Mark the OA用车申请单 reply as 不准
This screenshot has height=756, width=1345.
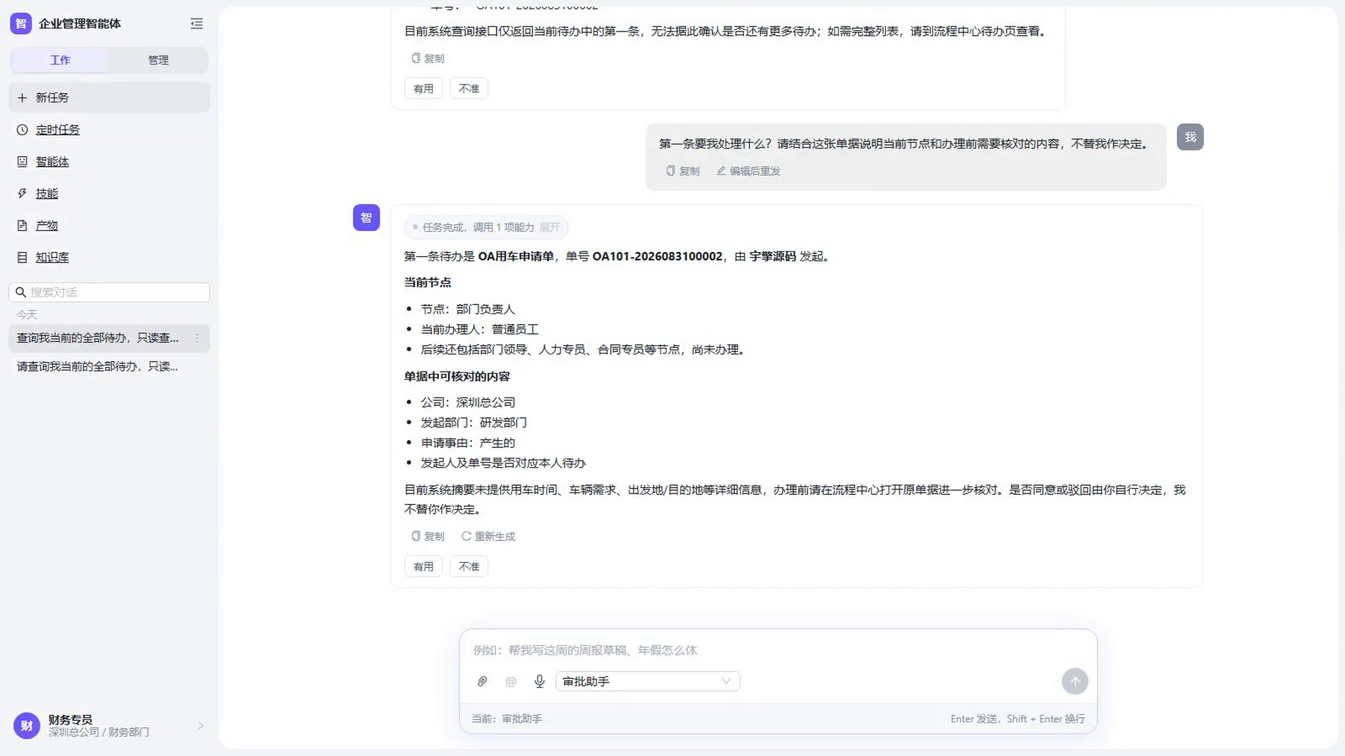pos(469,566)
